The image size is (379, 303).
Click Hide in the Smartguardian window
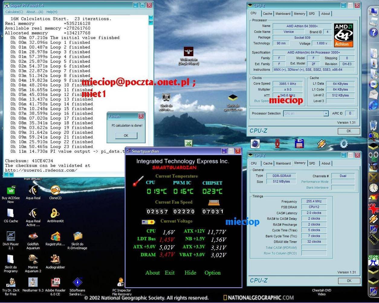click(x=190, y=273)
